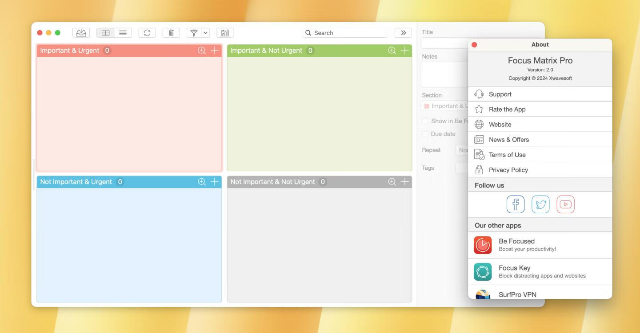The height and width of the screenshot is (333, 640).
Task: Click the Focus Key app icon
Action: point(483,272)
